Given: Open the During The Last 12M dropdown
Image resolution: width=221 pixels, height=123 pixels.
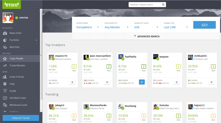Looking at the screenshot, I should click(176, 27).
